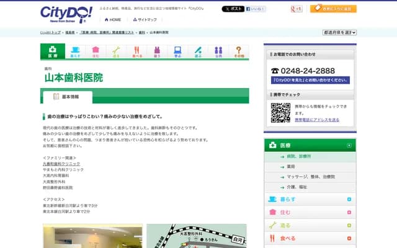This screenshot has width=397, height=248.
Task: Open the blue cup 暮らす category icon
Action: click(75, 52)
